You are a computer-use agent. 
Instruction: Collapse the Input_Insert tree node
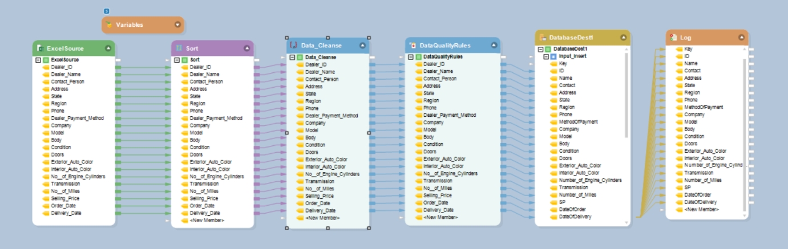pyautogui.click(x=546, y=56)
